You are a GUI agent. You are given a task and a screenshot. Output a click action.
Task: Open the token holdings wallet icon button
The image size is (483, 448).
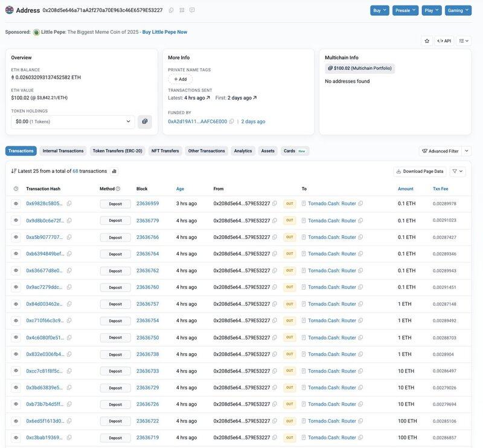click(145, 122)
